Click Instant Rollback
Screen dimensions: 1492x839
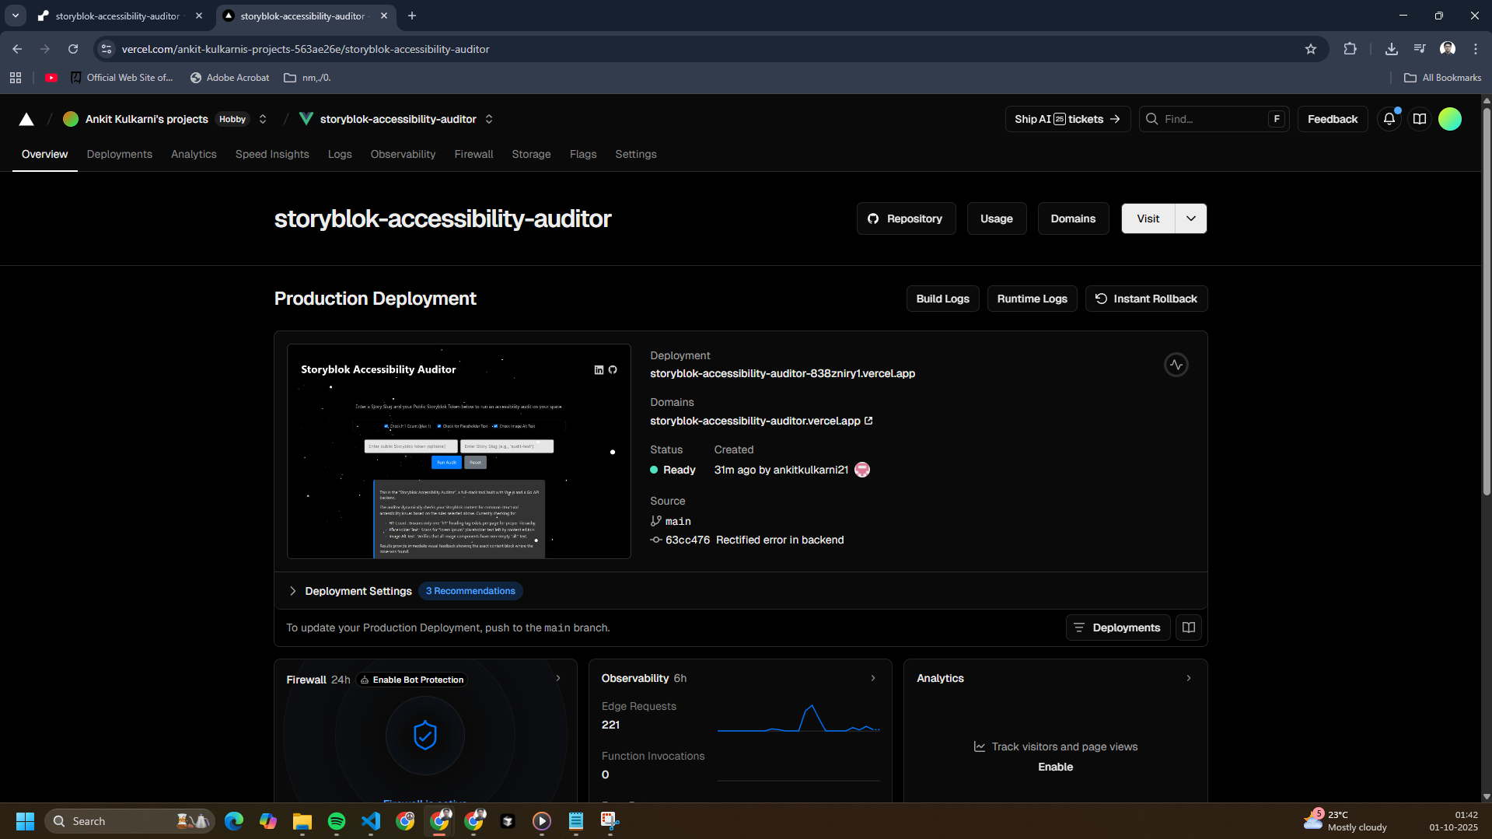click(x=1146, y=299)
